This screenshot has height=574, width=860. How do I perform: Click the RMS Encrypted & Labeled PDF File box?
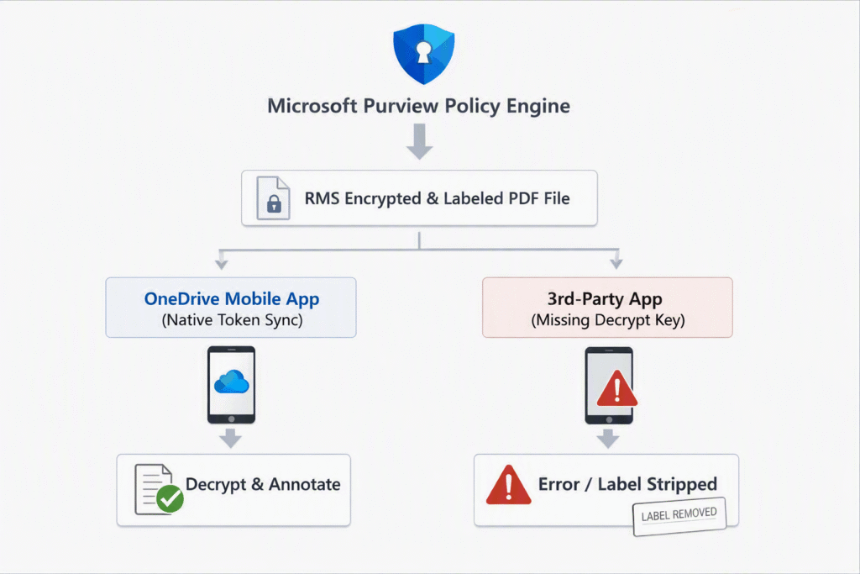(x=420, y=198)
